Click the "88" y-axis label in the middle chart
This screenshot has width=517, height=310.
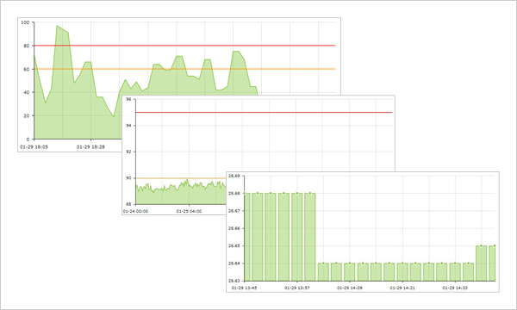128,204
